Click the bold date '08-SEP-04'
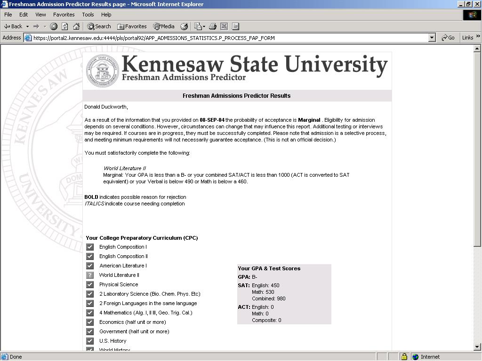The height and width of the screenshot is (361, 482). tap(212, 120)
